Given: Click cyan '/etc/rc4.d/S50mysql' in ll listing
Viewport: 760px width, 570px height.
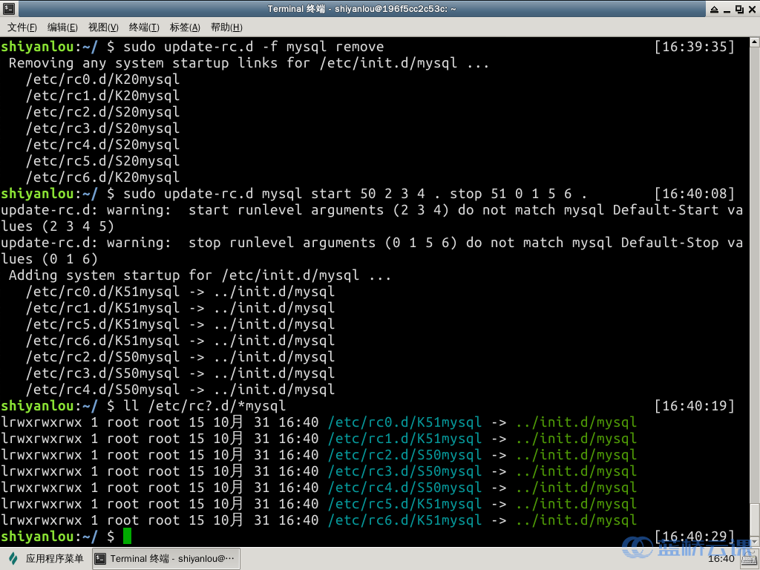Looking at the screenshot, I should (x=404, y=488).
